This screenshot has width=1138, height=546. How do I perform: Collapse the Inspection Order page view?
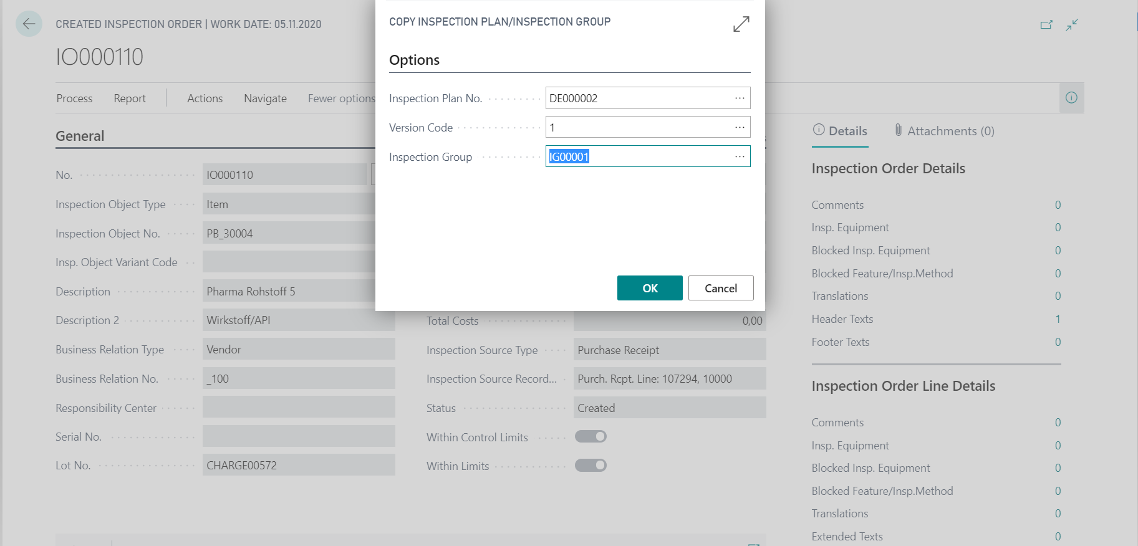coord(1072,25)
